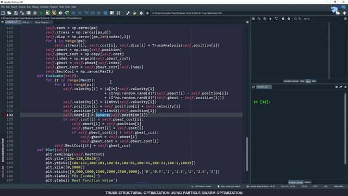Open file with the folder icon
The image size is (348, 196).
click(x=9, y=13)
